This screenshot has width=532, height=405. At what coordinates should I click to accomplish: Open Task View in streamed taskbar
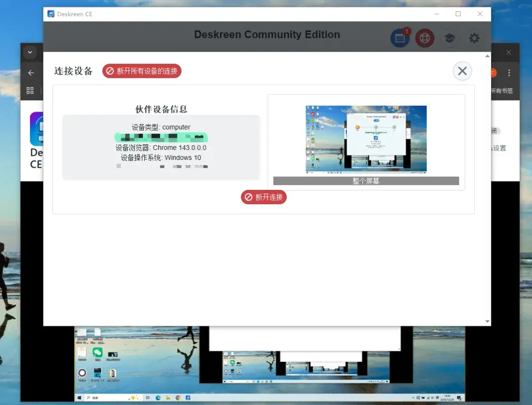pyautogui.click(x=148, y=398)
